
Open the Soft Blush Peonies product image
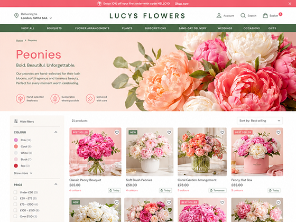tap(150, 152)
